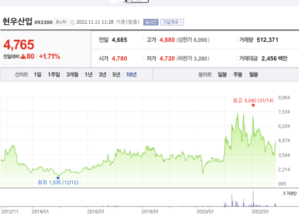Screen dimensions: 299x217
Task: Switch chart to 3년 period
Action: pos(103,75)
